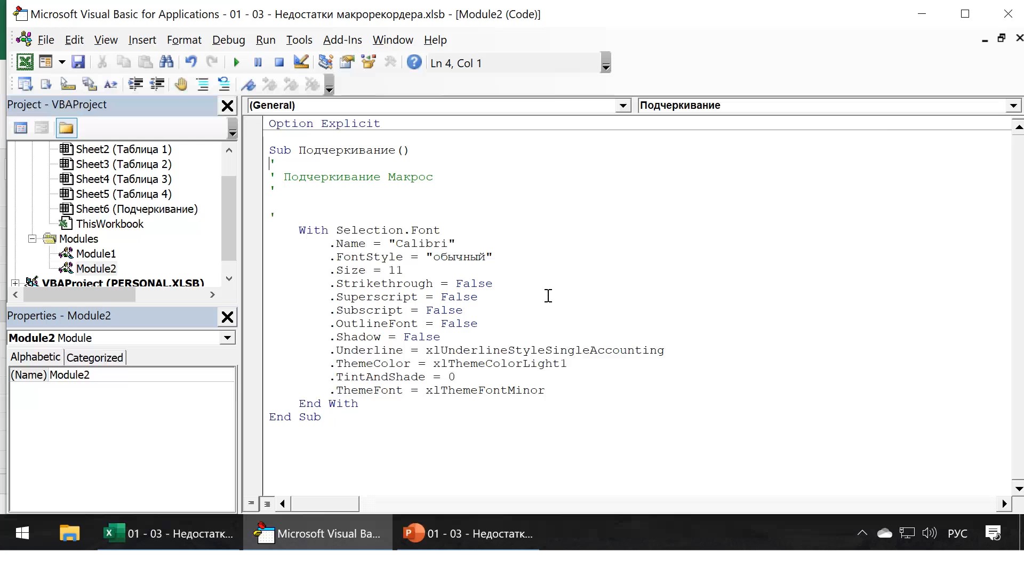The height and width of the screenshot is (576, 1024).
Task: Select Sheet6 (Подчеркивание) in project tree
Action: pos(137,209)
